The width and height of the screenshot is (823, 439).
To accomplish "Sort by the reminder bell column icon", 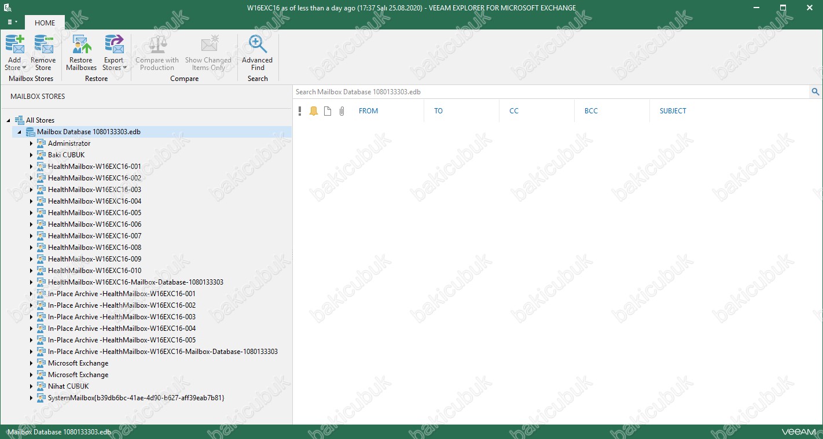I will 314,111.
